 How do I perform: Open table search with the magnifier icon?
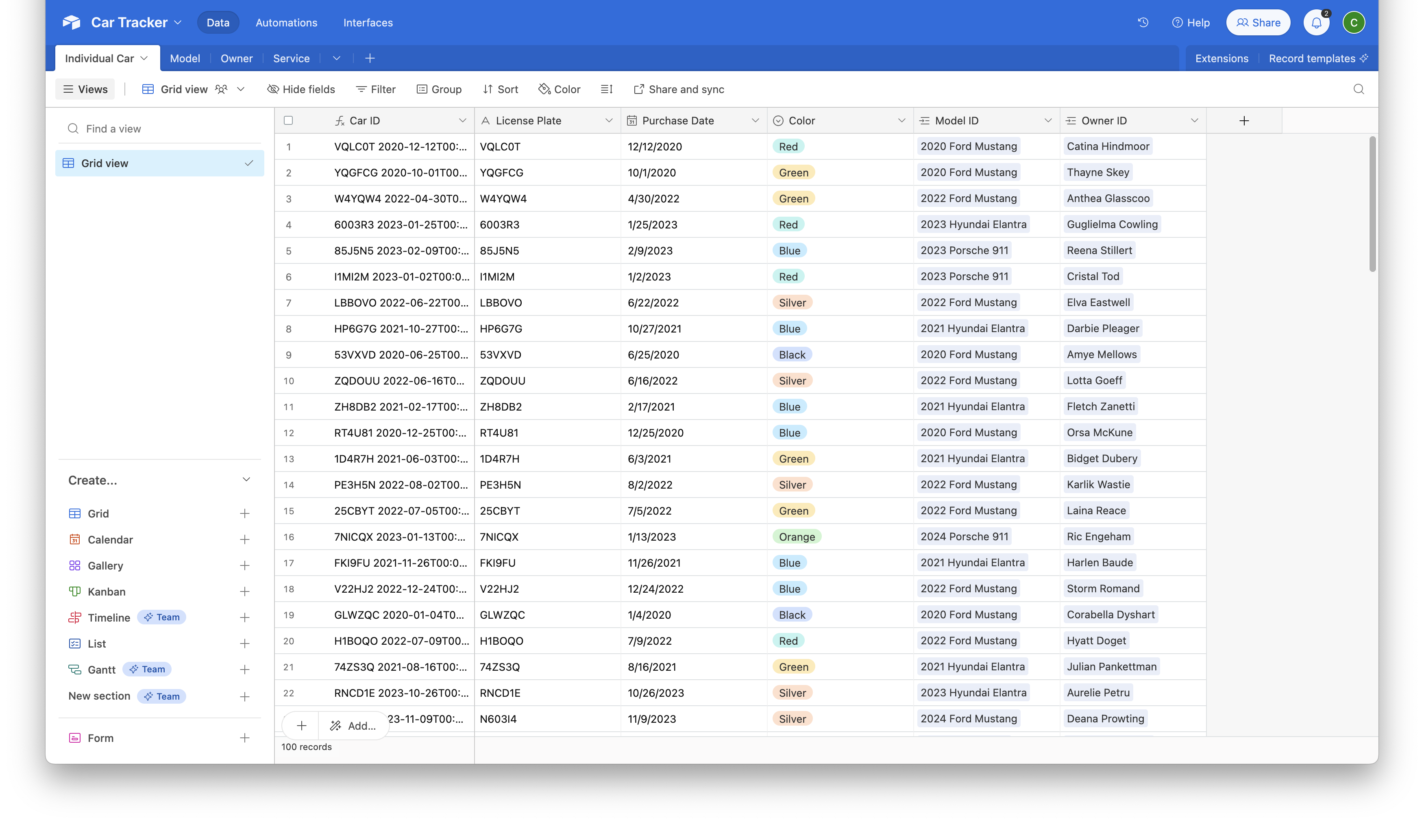tap(1360, 89)
